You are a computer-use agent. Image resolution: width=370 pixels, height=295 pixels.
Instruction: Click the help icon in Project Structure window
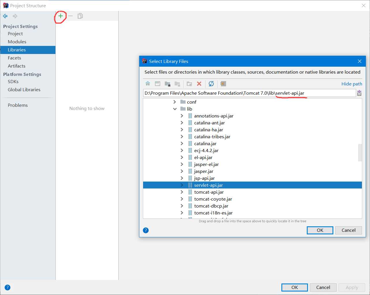8,287
